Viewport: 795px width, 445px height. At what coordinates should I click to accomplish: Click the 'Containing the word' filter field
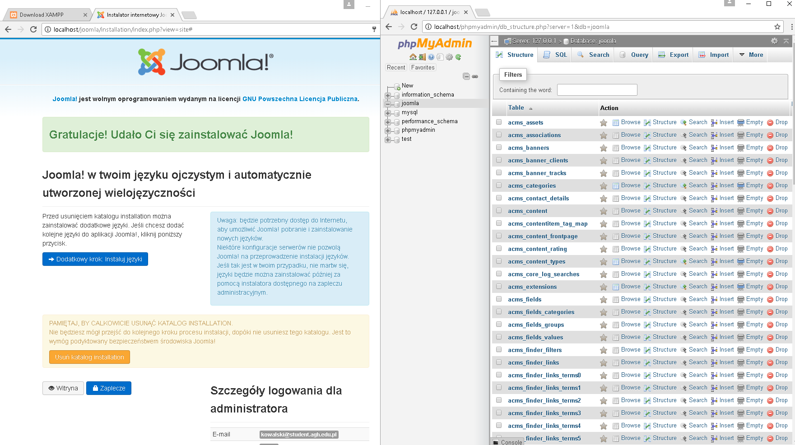tap(597, 90)
